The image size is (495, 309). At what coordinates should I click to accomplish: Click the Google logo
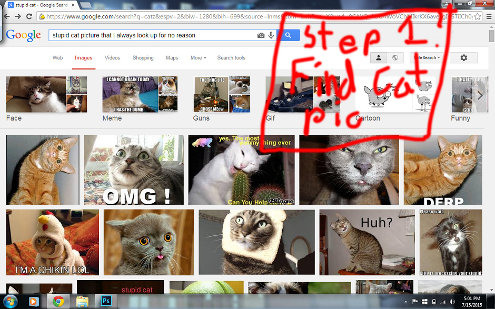(23, 35)
